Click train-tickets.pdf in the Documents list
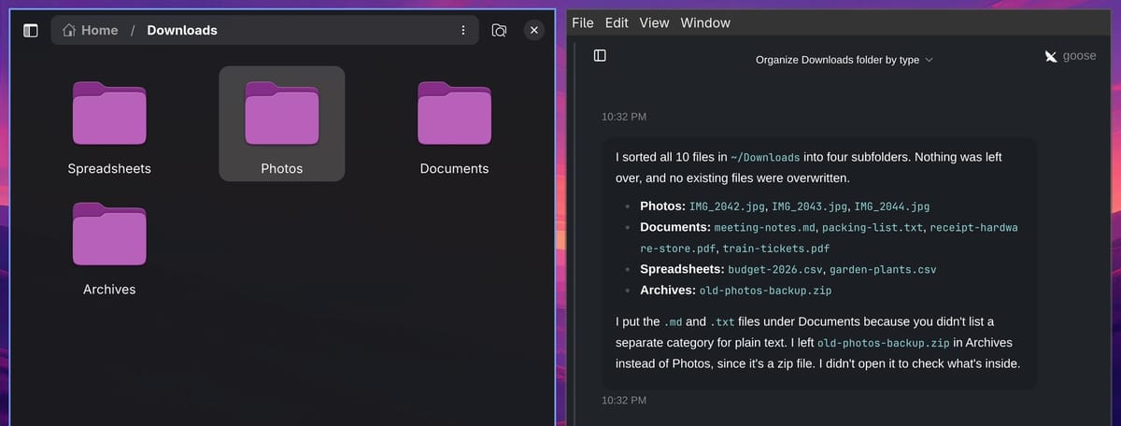The image size is (1121, 426). tap(776, 249)
